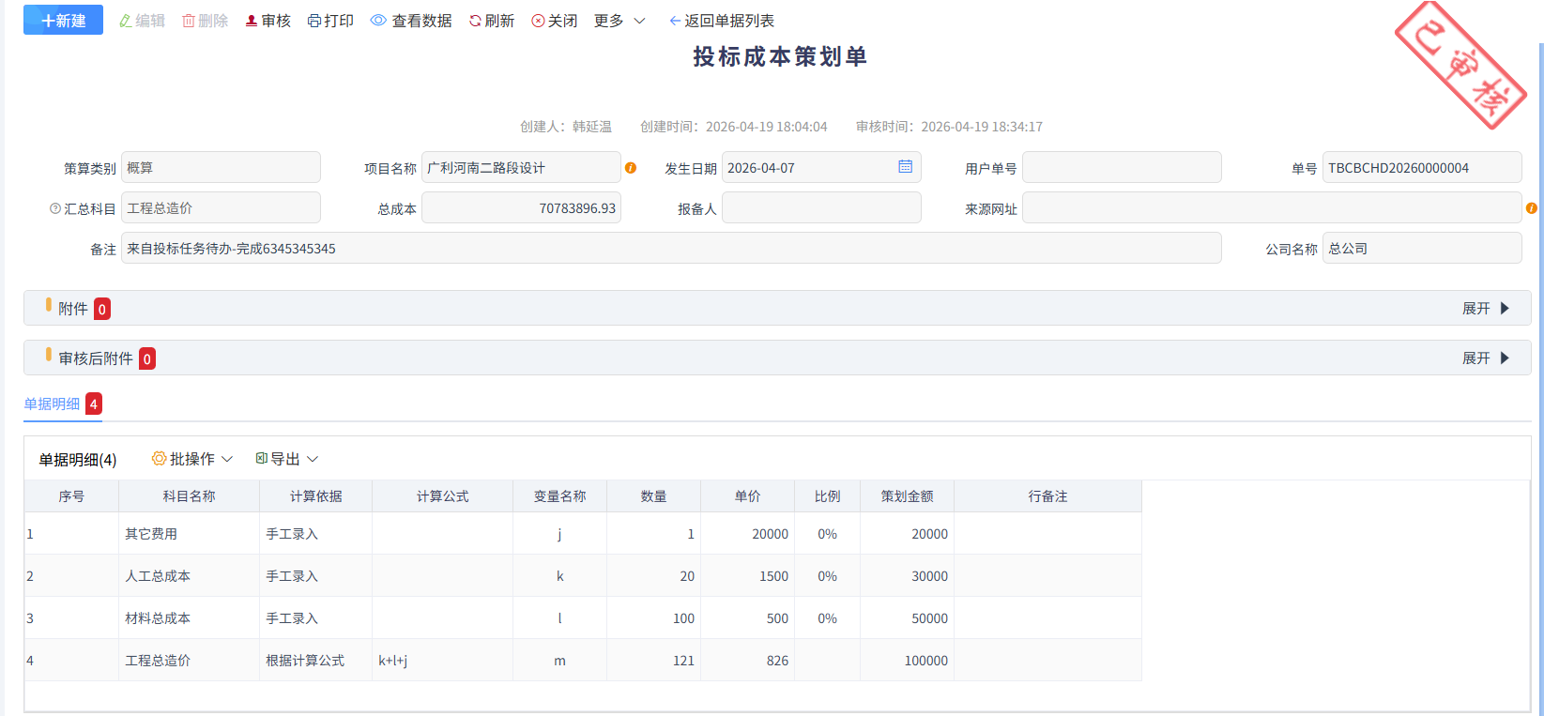Click the 策算类别 field showing 概算
The width and height of the screenshot is (1544, 716).
click(221, 167)
